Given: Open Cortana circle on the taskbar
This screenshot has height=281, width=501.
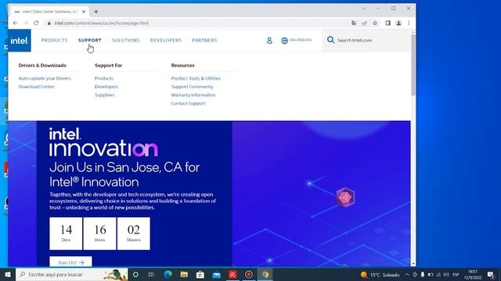Looking at the screenshot, I should tap(135, 274).
